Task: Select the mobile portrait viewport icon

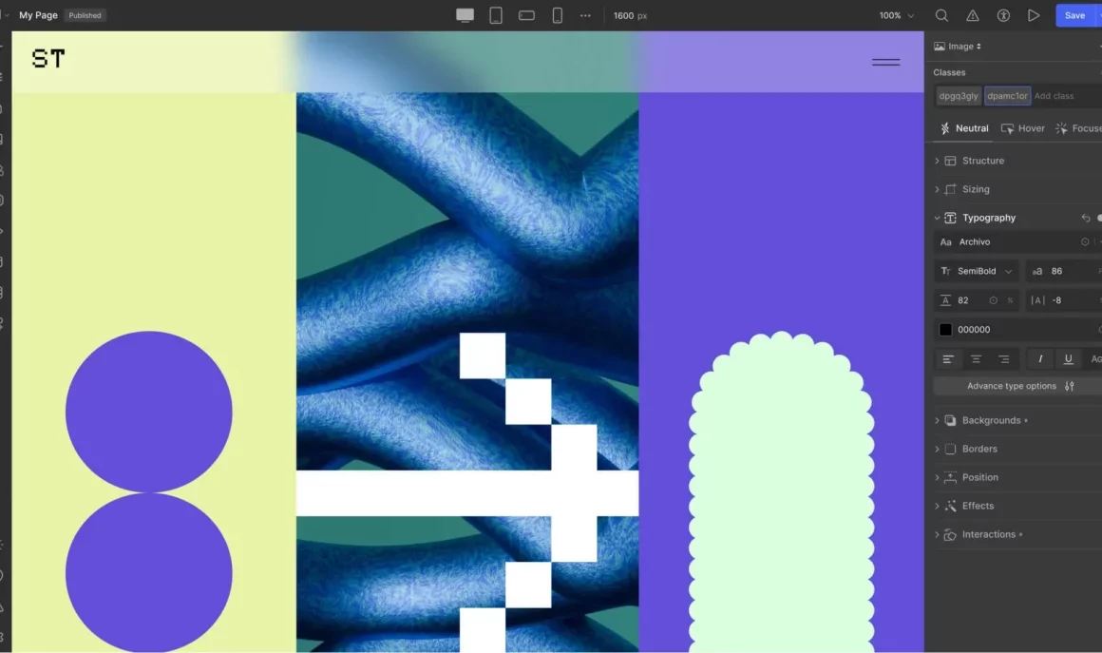Action: coord(558,15)
